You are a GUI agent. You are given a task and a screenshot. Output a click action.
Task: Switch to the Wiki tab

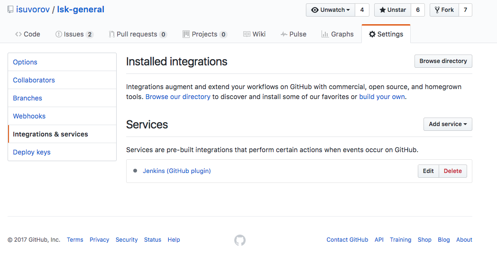[x=254, y=34]
